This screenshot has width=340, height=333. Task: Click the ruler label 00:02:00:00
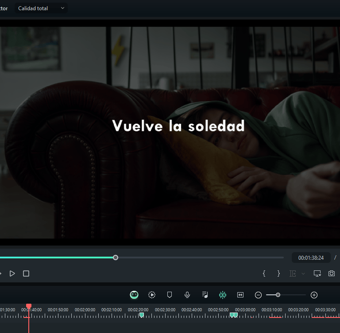[x=85, y=309]
